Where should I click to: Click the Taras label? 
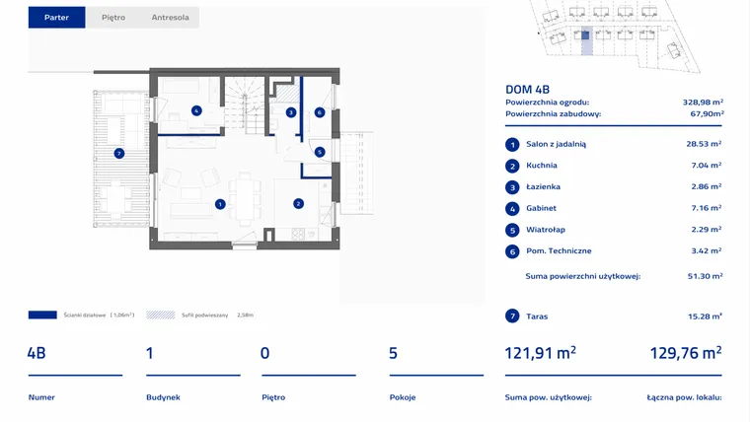tap(537, 316)
